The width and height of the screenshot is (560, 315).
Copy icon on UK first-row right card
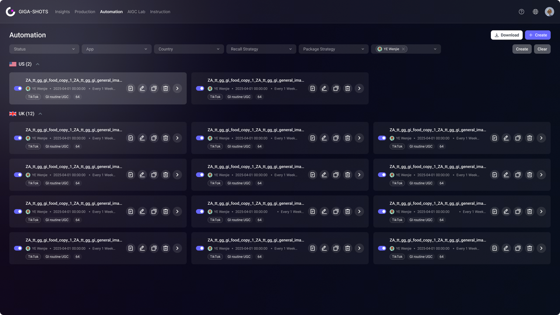(x=518, y=138)
